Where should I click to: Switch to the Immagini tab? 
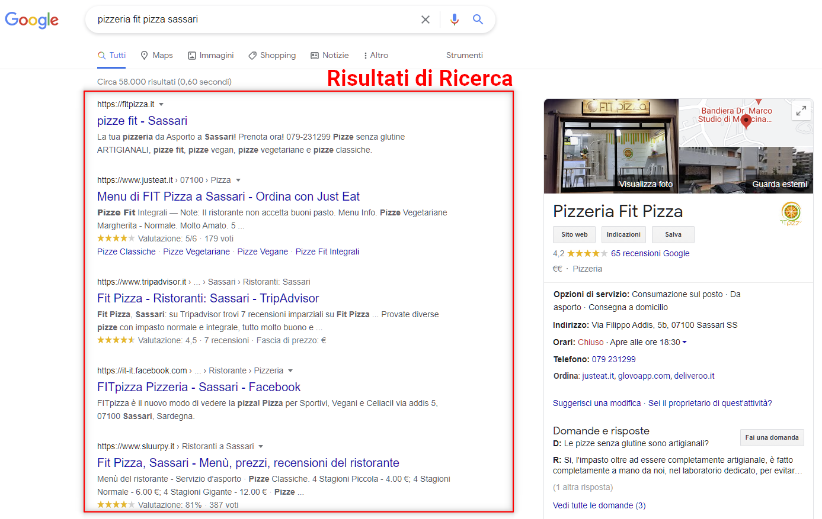(x=211, y=55)
